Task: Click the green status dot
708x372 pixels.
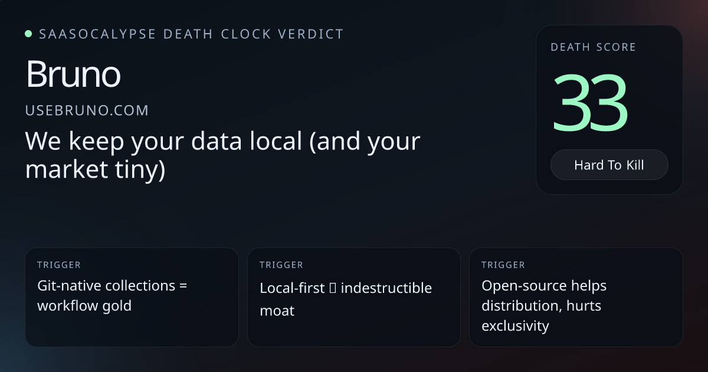Action: (x=28, y=34)
